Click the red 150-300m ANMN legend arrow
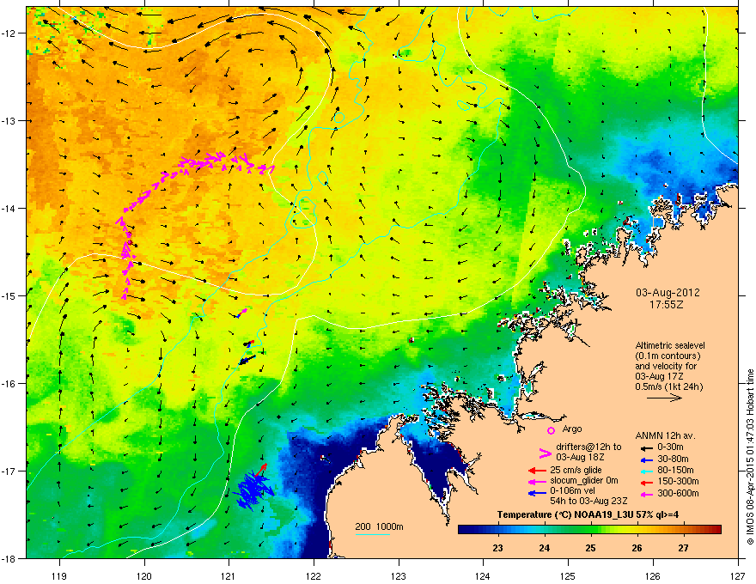Viewport: 756px width, 584px height. coord(647,483)
